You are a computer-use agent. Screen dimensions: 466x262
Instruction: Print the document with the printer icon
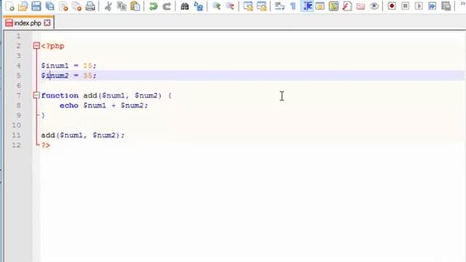[x=90, y=6]
